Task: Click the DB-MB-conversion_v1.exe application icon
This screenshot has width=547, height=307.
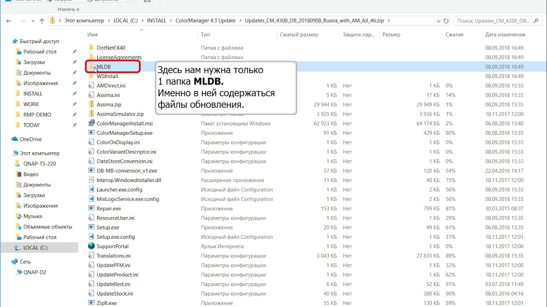Action: [91, 171]
